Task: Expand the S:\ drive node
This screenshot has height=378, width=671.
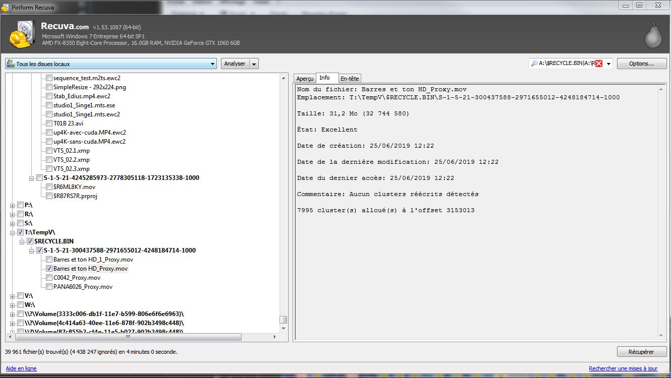Action: 13,223
